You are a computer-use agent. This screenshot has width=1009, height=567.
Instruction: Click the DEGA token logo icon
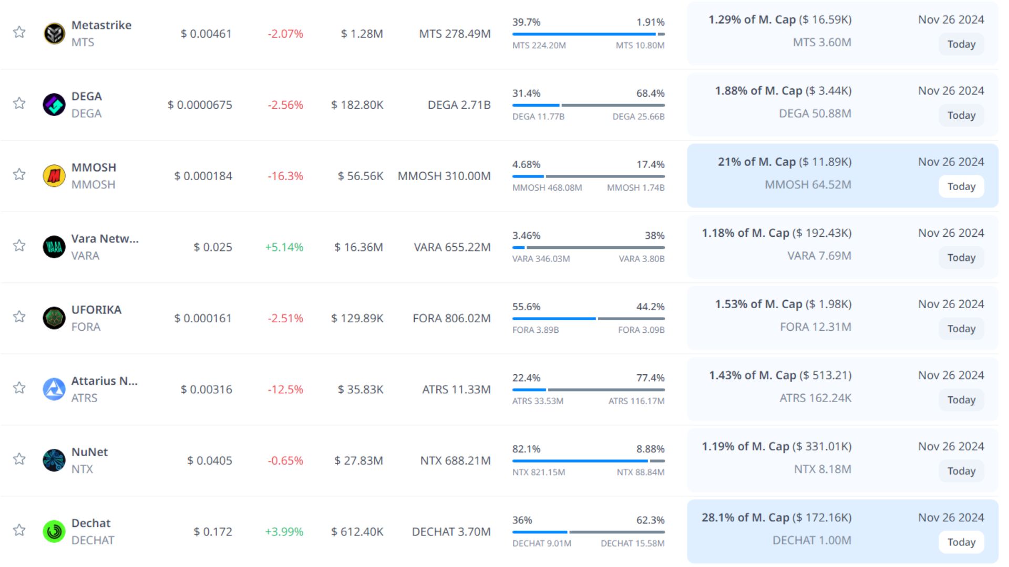coord(54,104)
